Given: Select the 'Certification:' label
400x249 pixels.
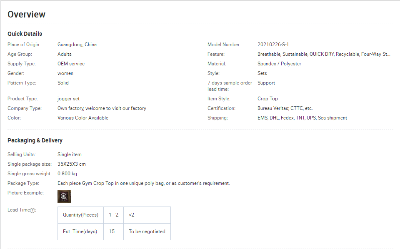Looking at the screenshot, I should pyautogui.click(x=221, y=108).
